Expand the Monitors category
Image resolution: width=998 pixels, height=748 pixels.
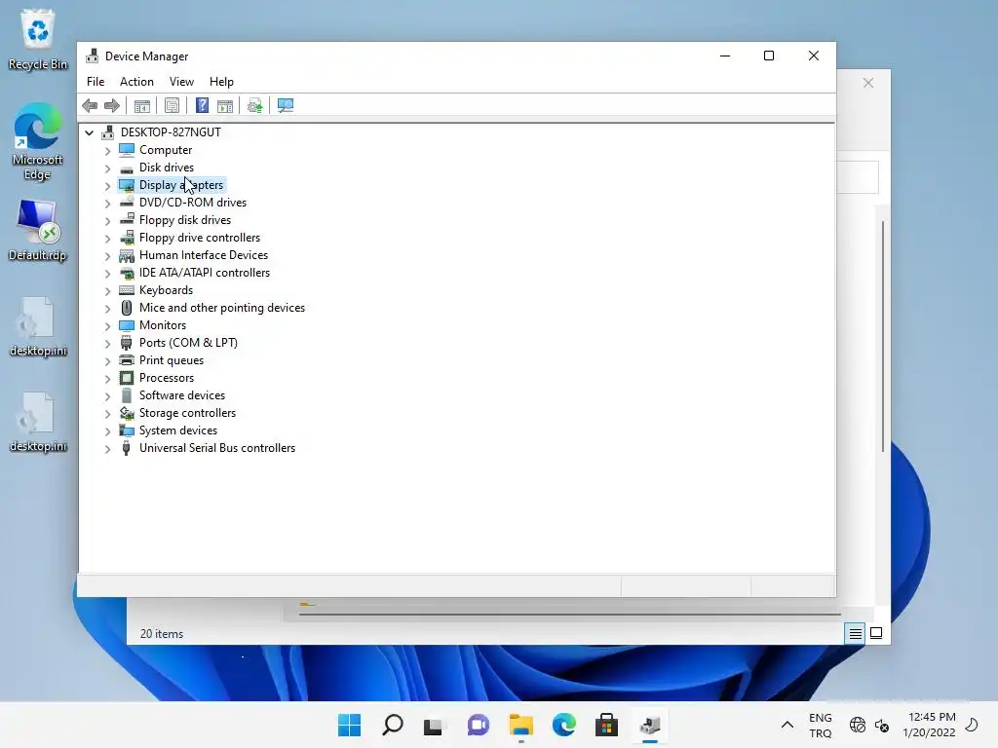[107, 325]
